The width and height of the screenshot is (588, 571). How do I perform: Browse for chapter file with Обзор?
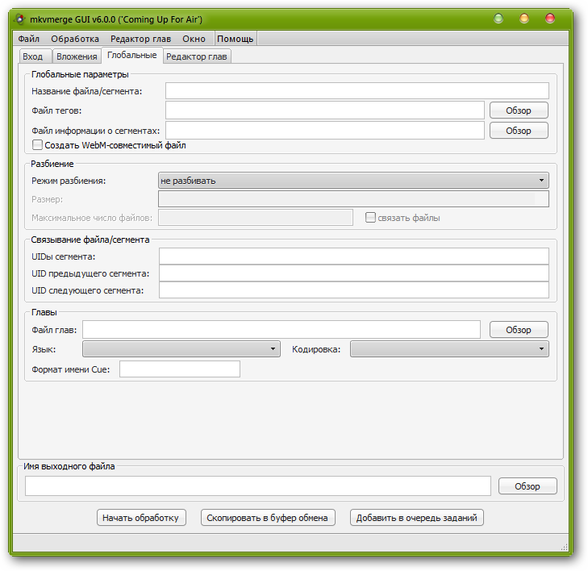click(x=519, y=330)
